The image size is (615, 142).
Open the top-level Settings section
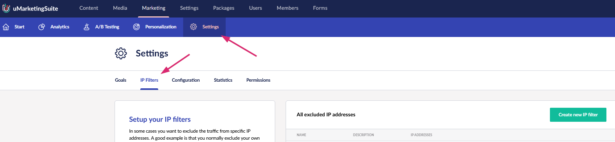coord(189,8)
